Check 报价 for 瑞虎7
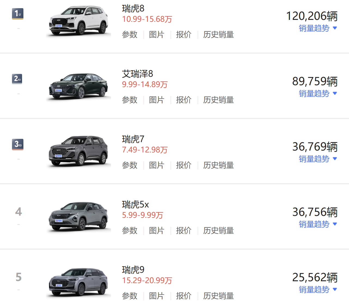349x306 pixels. coord(184,165)
